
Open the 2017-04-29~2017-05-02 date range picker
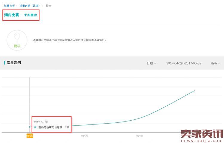(184, 63)
